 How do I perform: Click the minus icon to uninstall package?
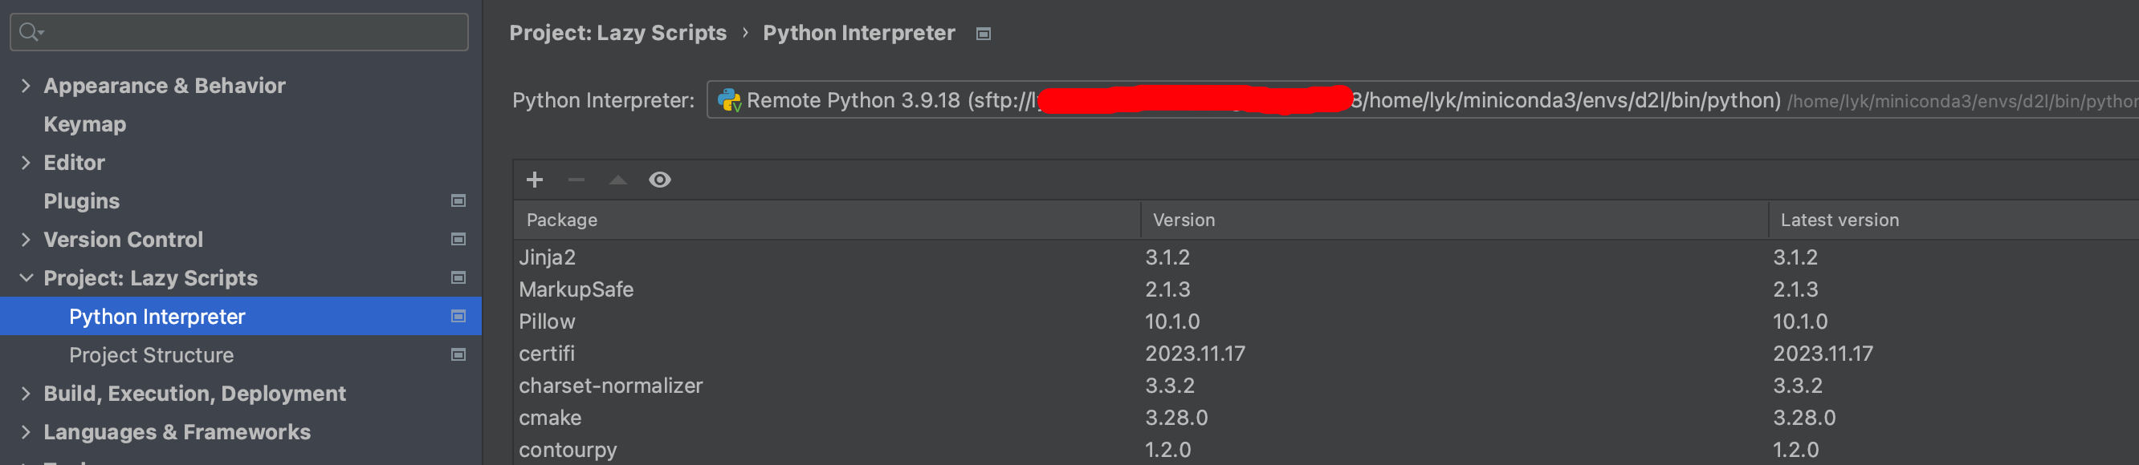coord(577,180)
